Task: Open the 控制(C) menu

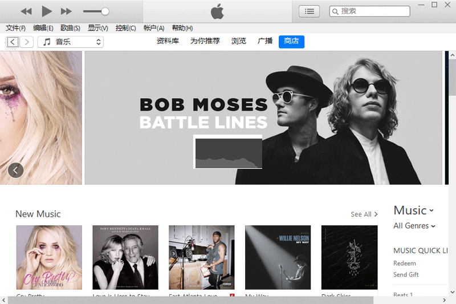Action: [125, 28]
